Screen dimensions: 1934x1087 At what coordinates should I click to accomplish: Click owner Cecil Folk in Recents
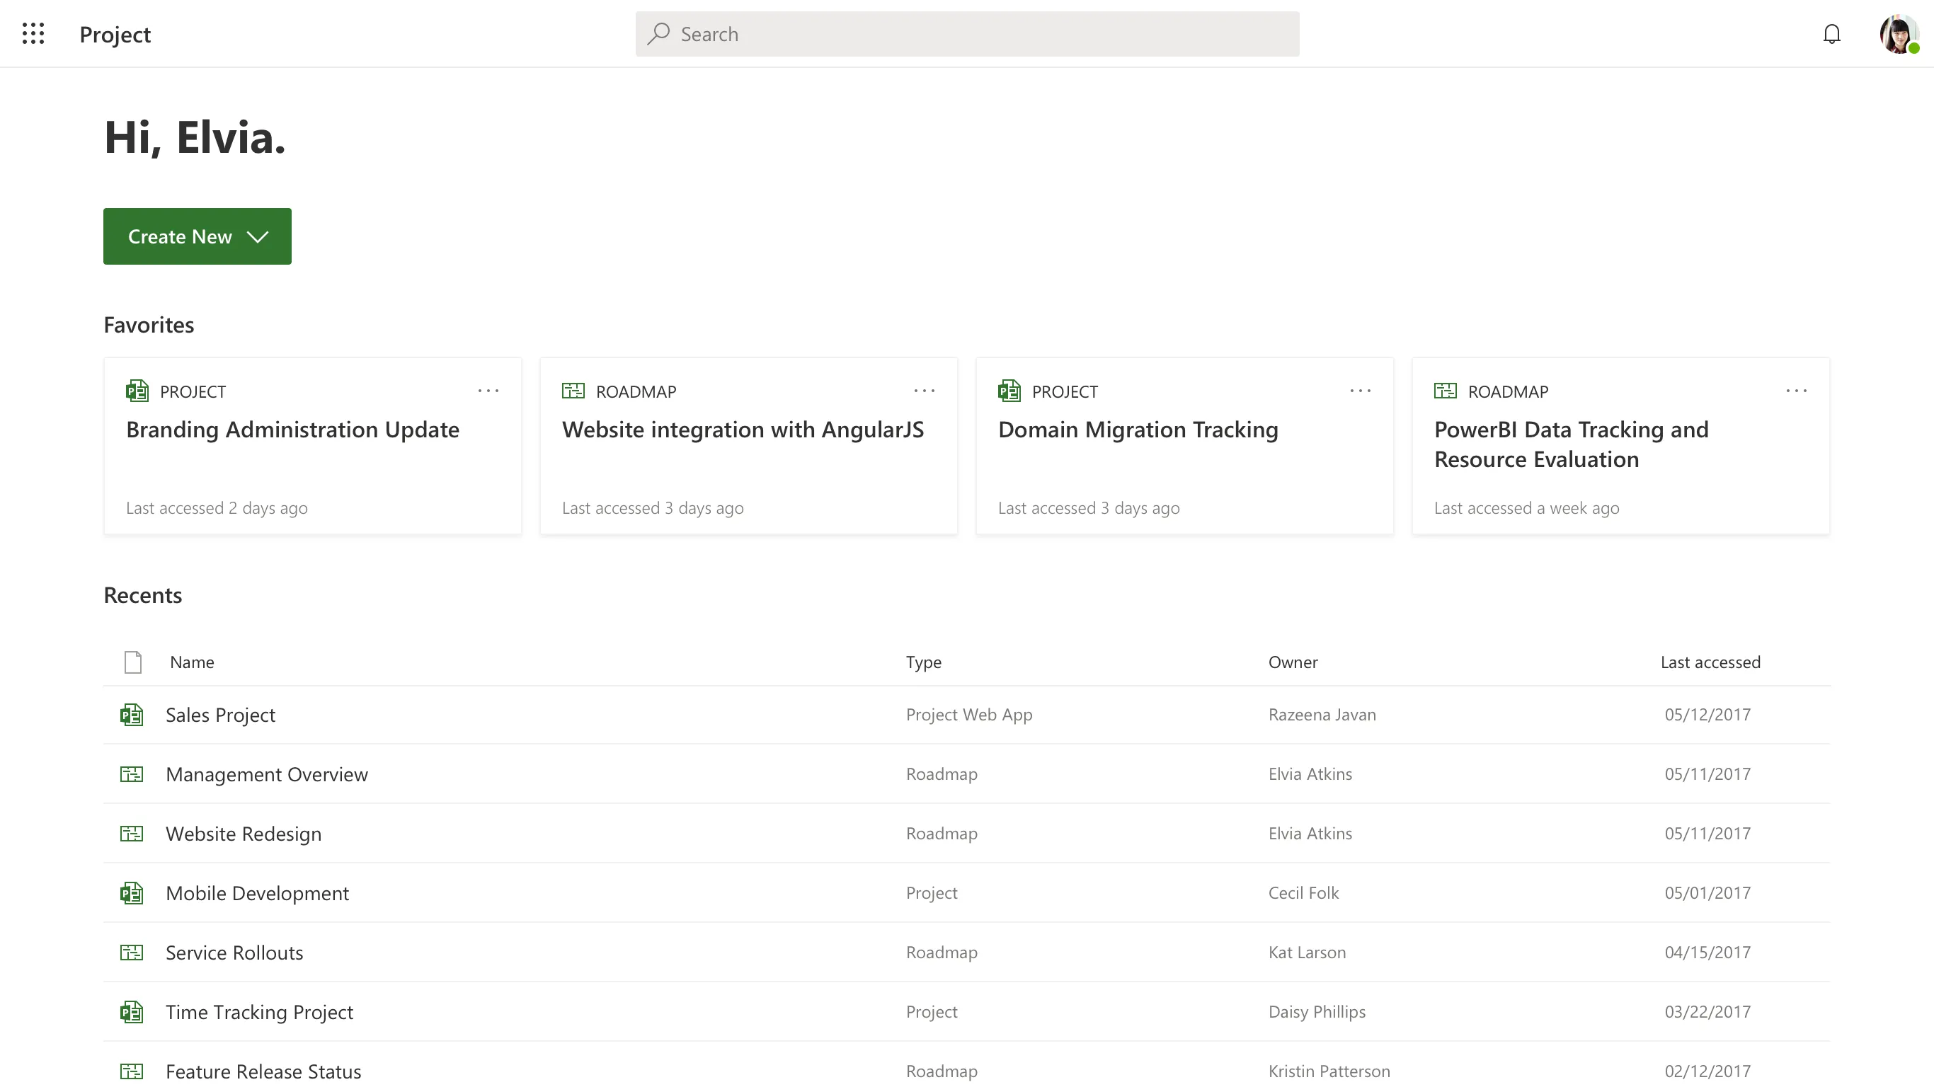coord(1303,892)
